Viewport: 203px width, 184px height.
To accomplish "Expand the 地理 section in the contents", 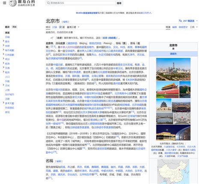I will pyautogui.click(x=3, y=45).
